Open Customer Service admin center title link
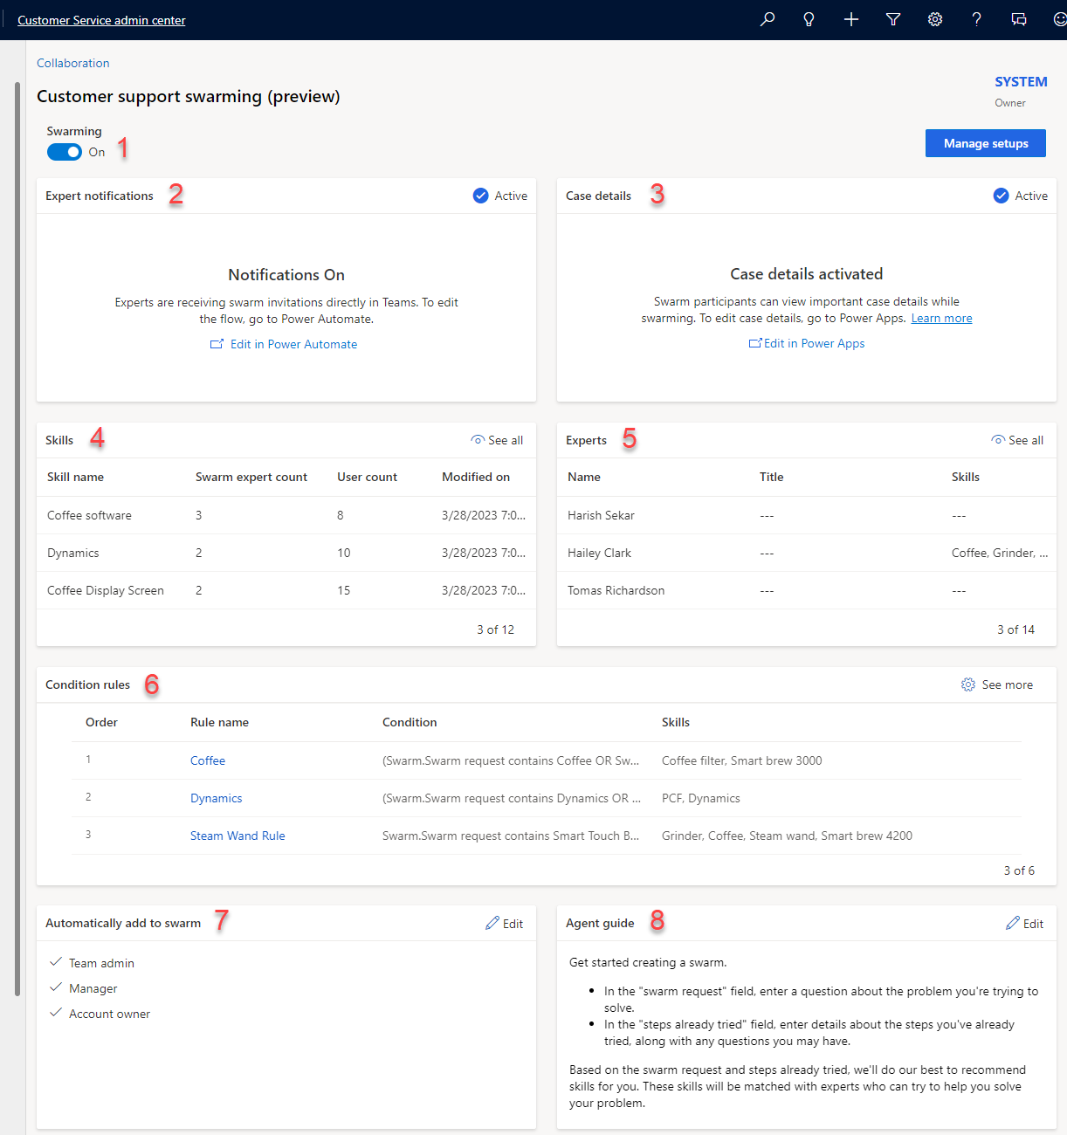Image resolution: width=1067 pixels, height=1135 pixels. tap(101, 20)
